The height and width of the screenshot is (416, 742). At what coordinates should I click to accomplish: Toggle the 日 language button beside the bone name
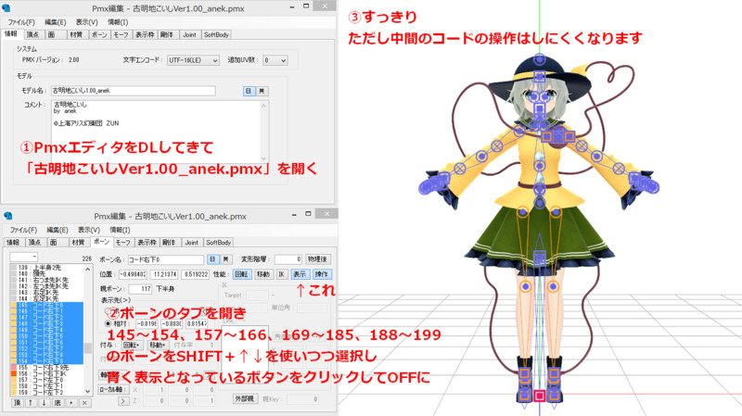213,259
